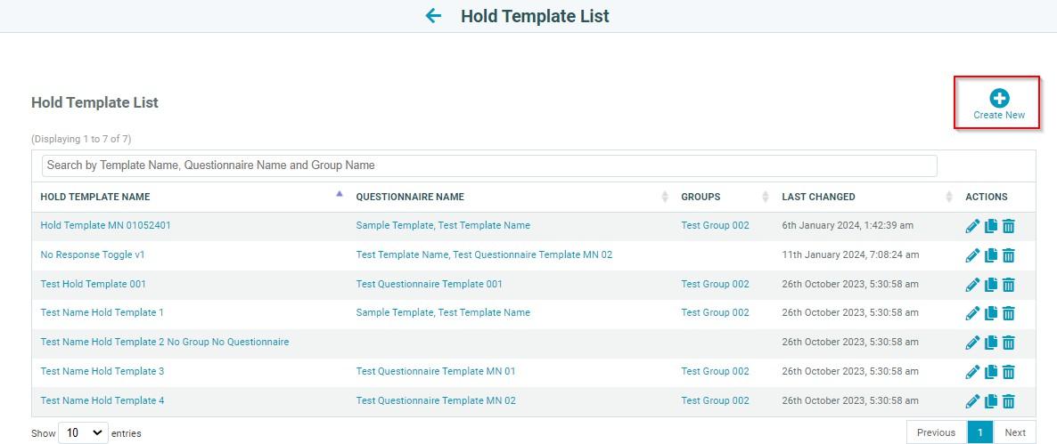Go to Previous page
The width and height of the screenshot is (1057, 444).
point(937,432)
